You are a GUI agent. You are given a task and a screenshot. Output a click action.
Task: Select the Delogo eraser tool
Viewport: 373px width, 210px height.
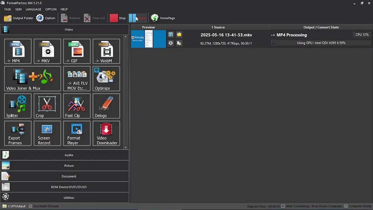click(106, 106)
